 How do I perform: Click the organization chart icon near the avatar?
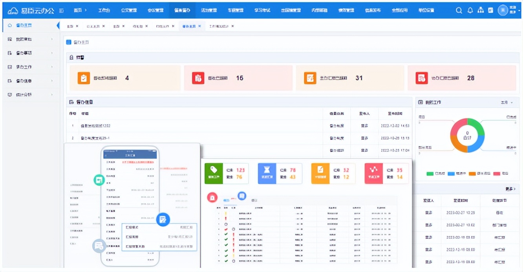pyautogui.click(x=481, y=10)
